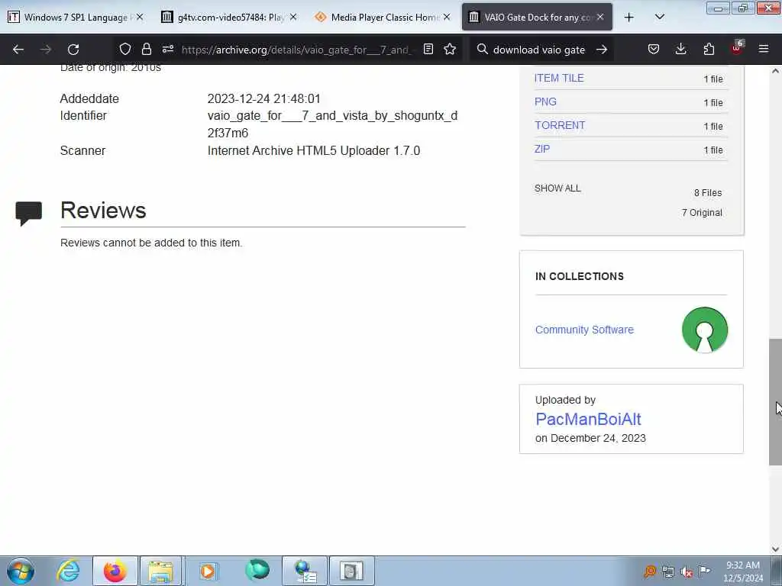The image size is (782, 586).
Task: Close the Media Player Classic tab
Action: (447, 17)
